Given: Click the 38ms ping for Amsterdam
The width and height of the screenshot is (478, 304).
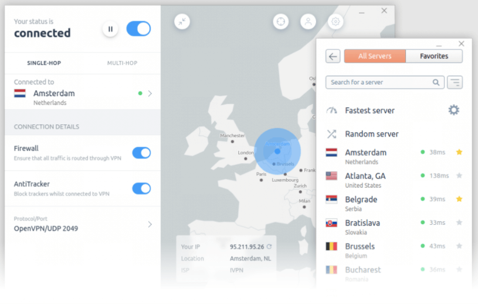Looking at the screenshot, I should [x=437, y=152].
